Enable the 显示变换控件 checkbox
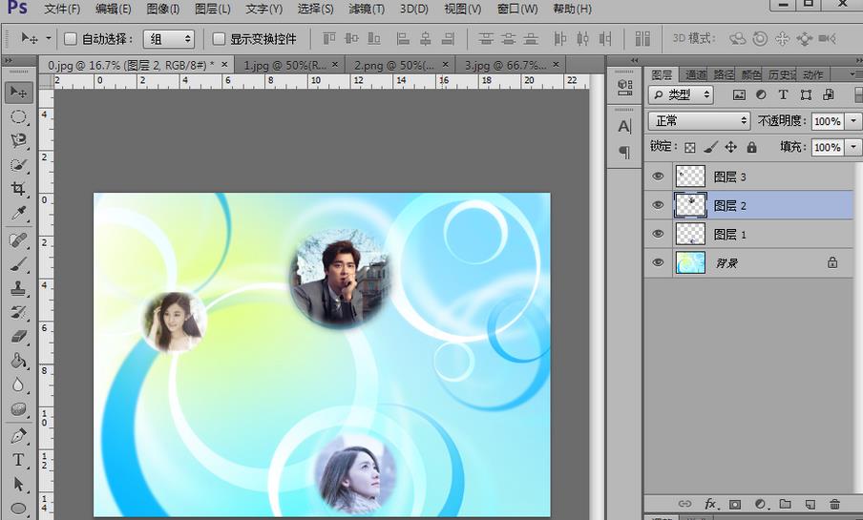This screenshot has width=863, height=520. point(219,39)
